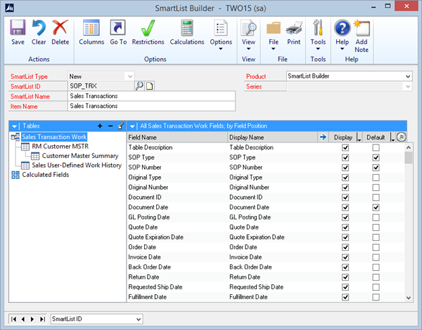The width and height of the screenshot is (422, 330).
Task: Go to last record navigation button
Action: click(42, 319)
